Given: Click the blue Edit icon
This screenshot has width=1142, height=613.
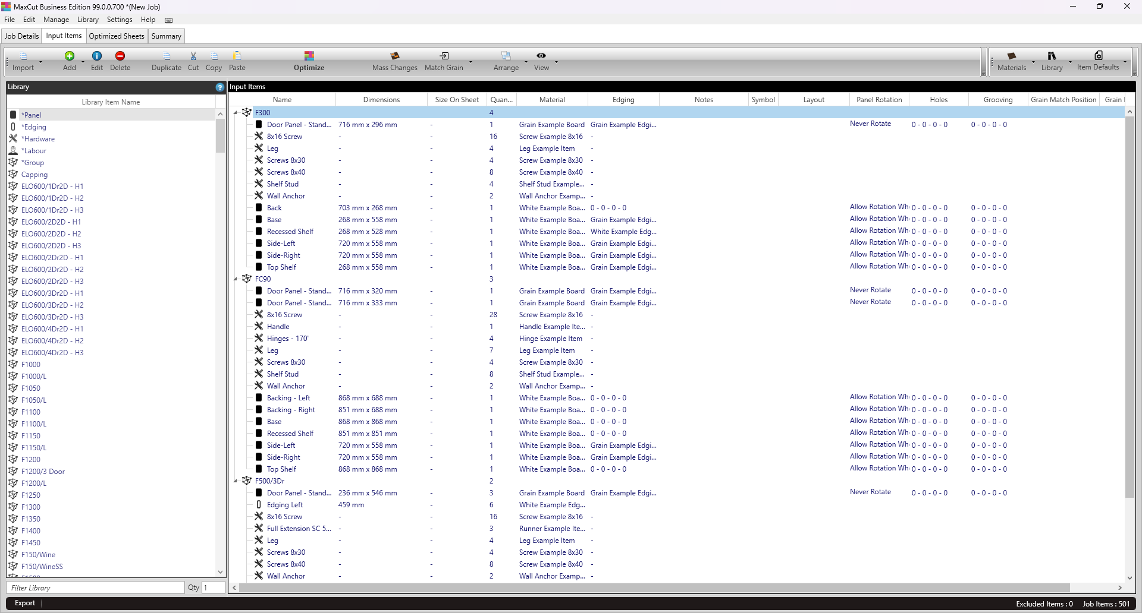Looking at the screenshot, I should (97, 56).
